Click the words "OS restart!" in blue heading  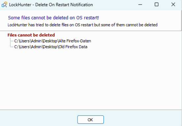[88, 18]
